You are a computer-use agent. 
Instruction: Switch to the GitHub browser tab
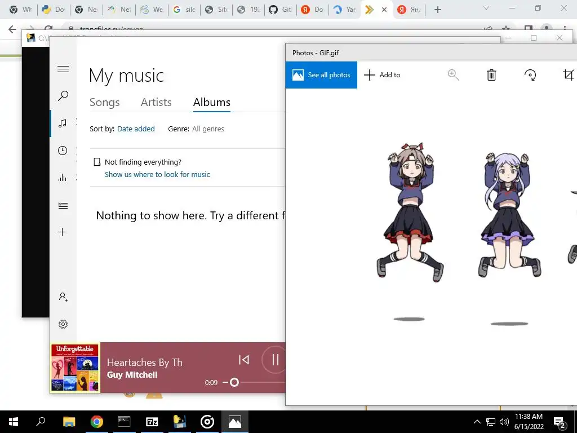[280, 10]
